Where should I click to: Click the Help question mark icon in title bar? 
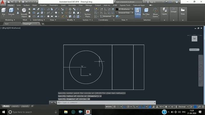(177, 2)
